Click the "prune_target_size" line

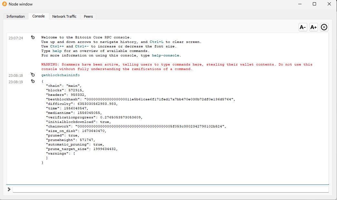[x=82, y=149]
